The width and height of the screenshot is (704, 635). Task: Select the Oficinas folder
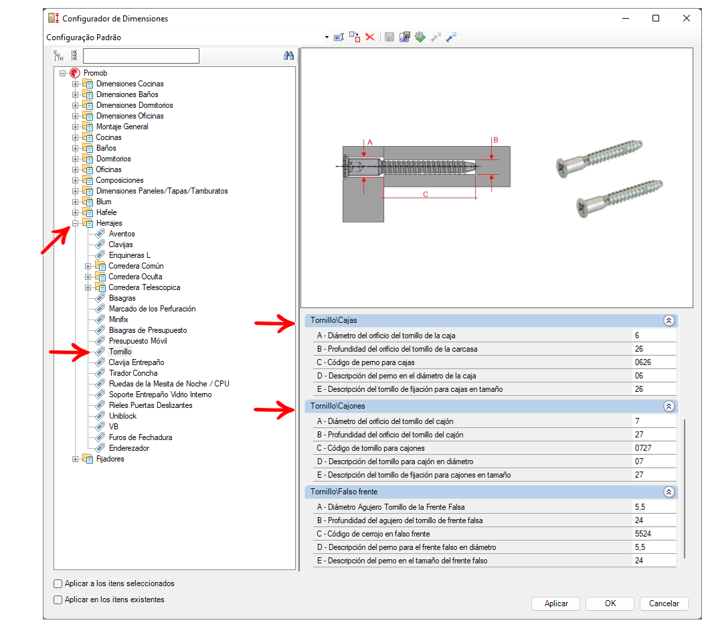108,170
